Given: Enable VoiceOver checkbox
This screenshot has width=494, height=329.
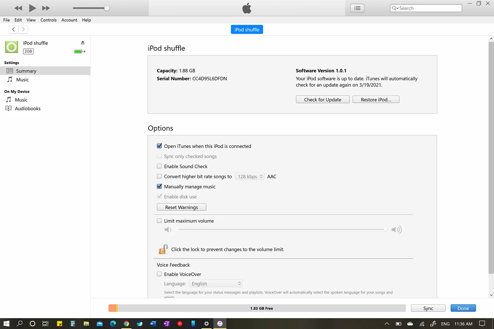Looking at the screenshot, I should pyautogui.click(x=159, y=274).
